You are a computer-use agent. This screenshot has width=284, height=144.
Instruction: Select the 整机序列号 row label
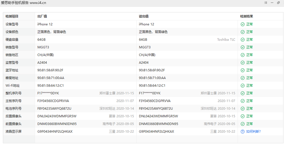pyautogui.click(x=13, y=93)
